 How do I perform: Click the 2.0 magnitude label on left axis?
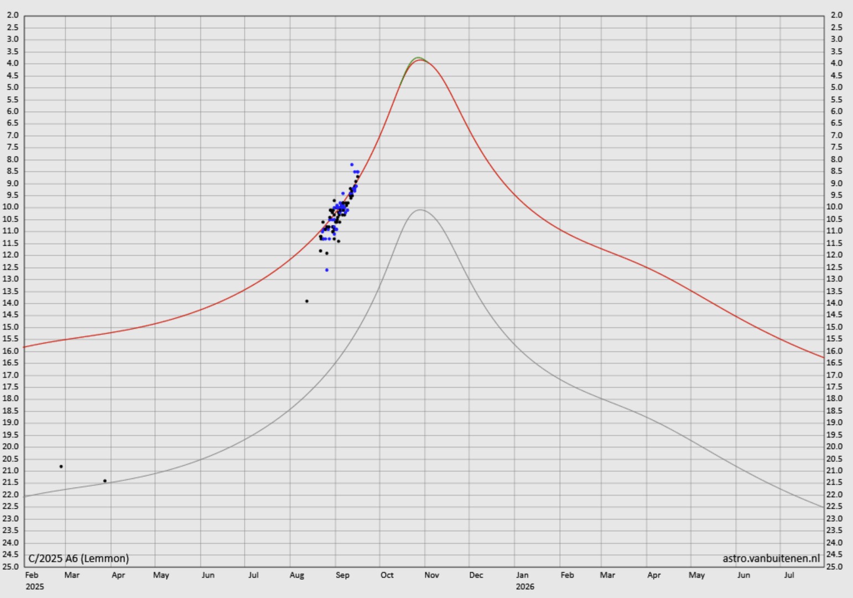[12, 15]
